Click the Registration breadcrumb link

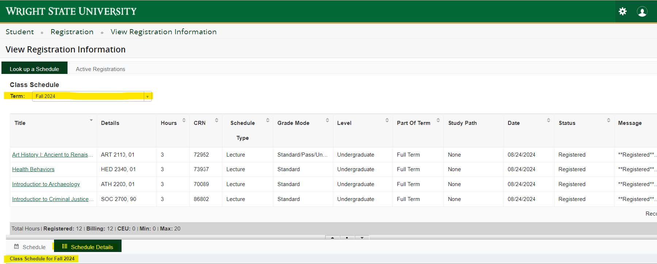(x=72, y=32)
